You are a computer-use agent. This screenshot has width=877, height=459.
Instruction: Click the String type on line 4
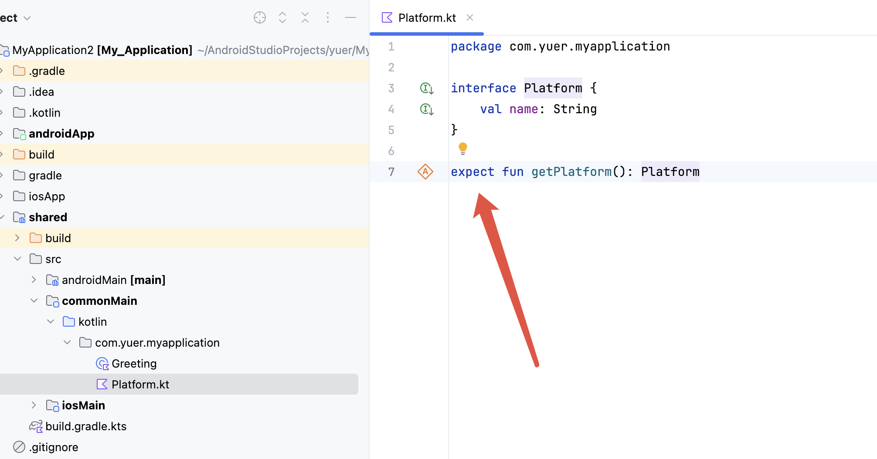point(575,109)
